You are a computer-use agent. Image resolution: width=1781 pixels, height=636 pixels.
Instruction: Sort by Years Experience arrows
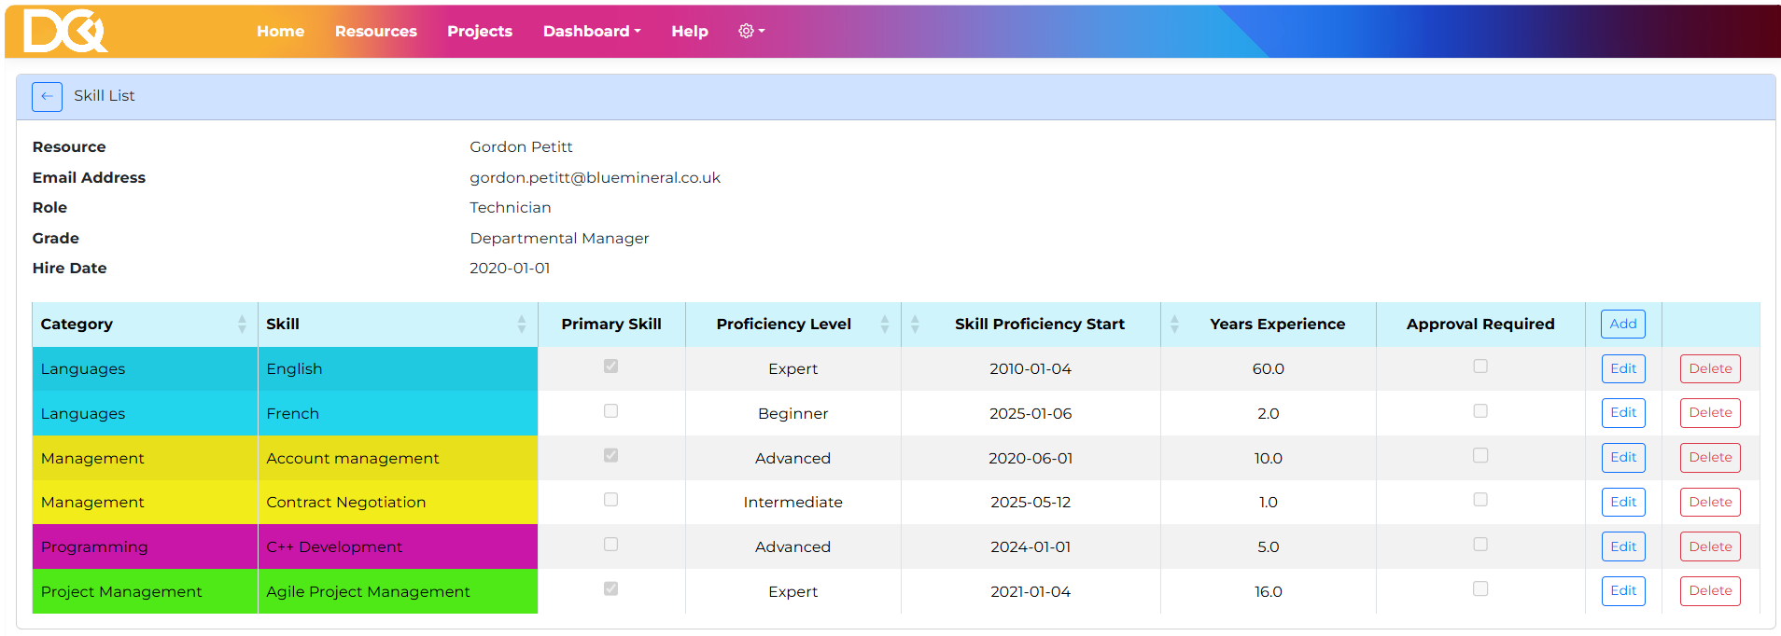point(1174,324)
